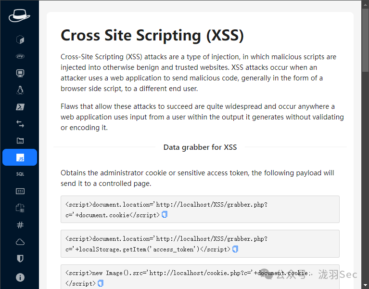
Task: Click the document.cookie script code block
Action: tap(200, 210)
